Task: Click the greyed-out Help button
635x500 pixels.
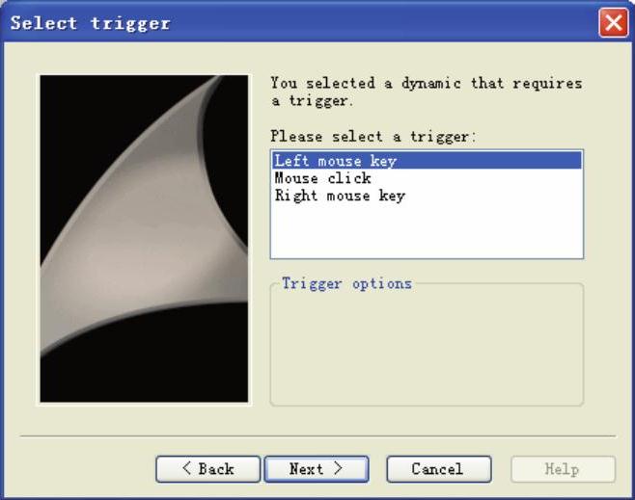Action: point(563,469)
